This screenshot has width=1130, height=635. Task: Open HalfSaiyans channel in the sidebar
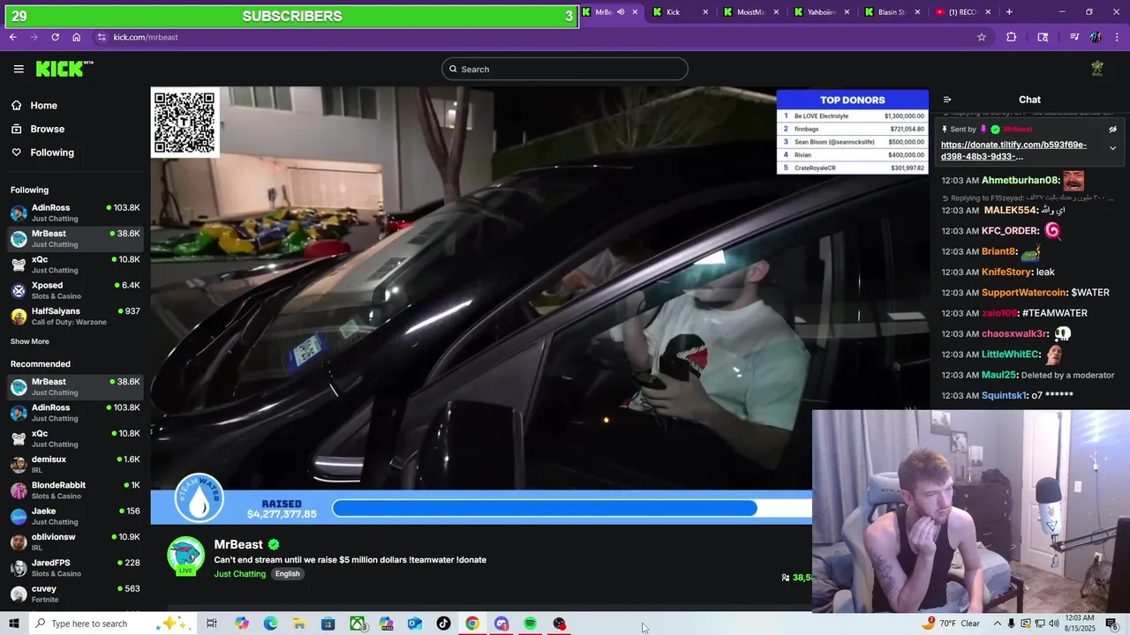(x=75, y=316)
